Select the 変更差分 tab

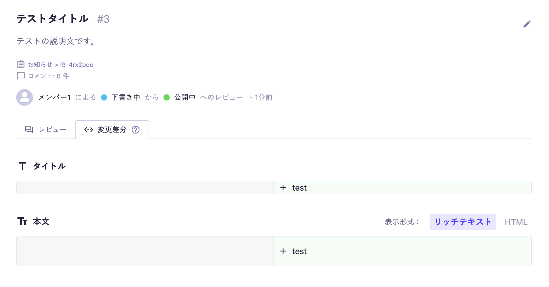112,130
